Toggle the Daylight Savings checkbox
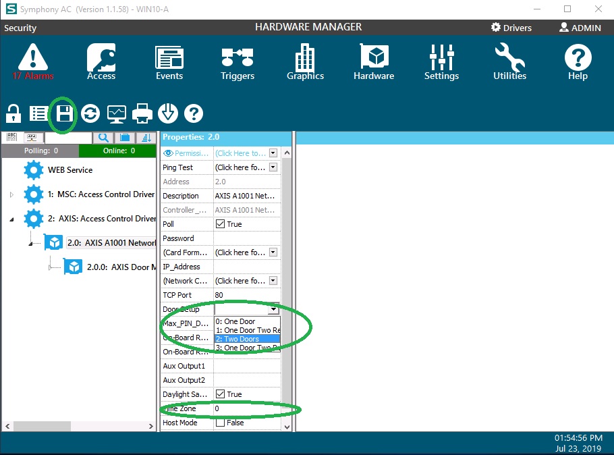The width and height of the screenshot is (614, 455). click(x=220, y=394)
